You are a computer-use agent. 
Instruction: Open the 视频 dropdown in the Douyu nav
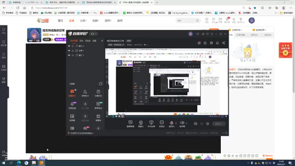[x=96, y=21]
